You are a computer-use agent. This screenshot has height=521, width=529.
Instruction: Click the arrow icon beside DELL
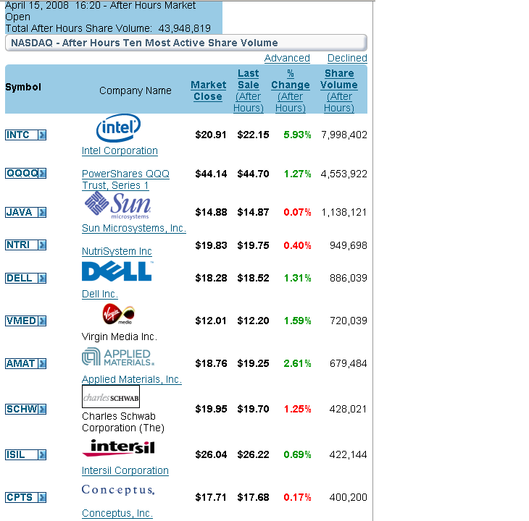(42, 278)
